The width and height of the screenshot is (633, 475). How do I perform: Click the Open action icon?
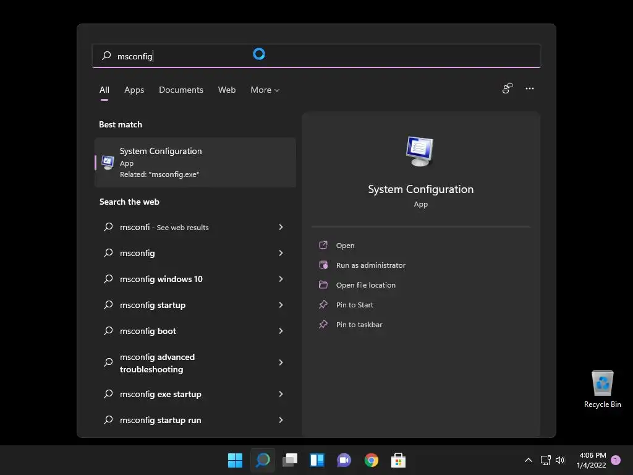tap(323, 245)
